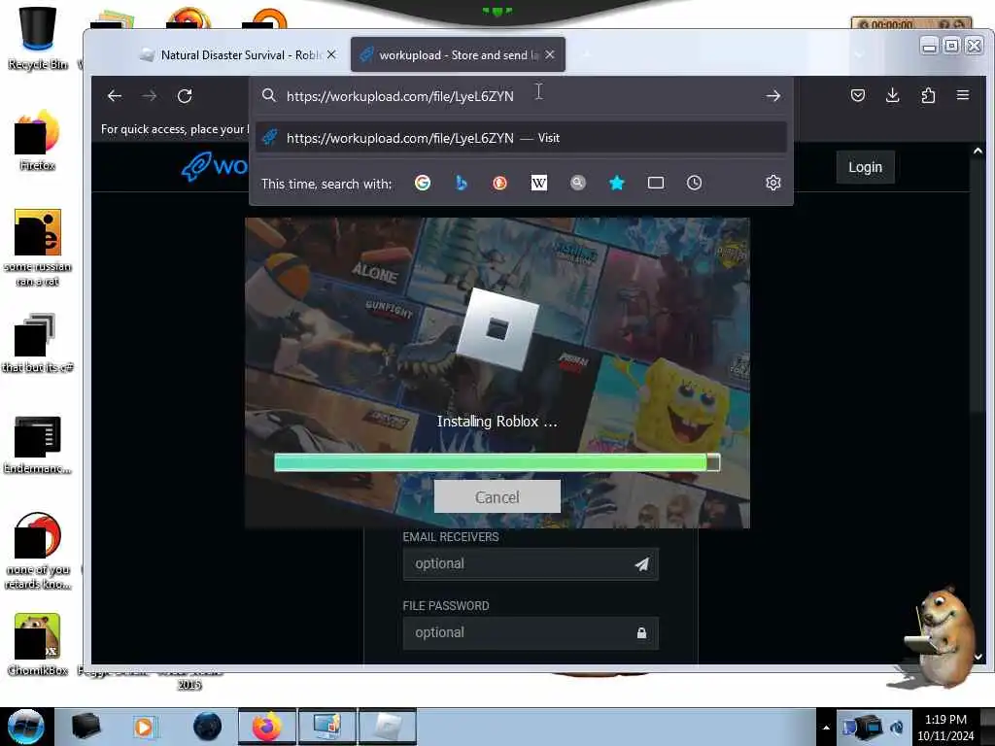
Task: Open the Firefox desktop shortcut
Action: coord(38,140)
